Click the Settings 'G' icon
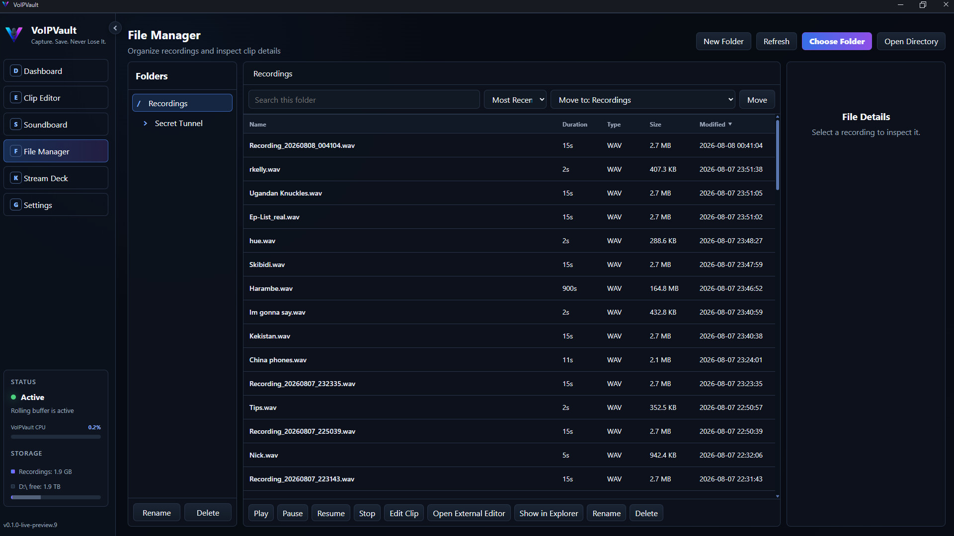The width and height of the screenshot is (954, 536). 16,205
